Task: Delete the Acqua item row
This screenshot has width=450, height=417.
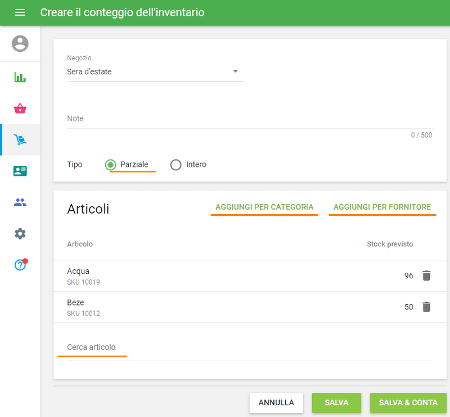Action: click(x=426, y=276)
